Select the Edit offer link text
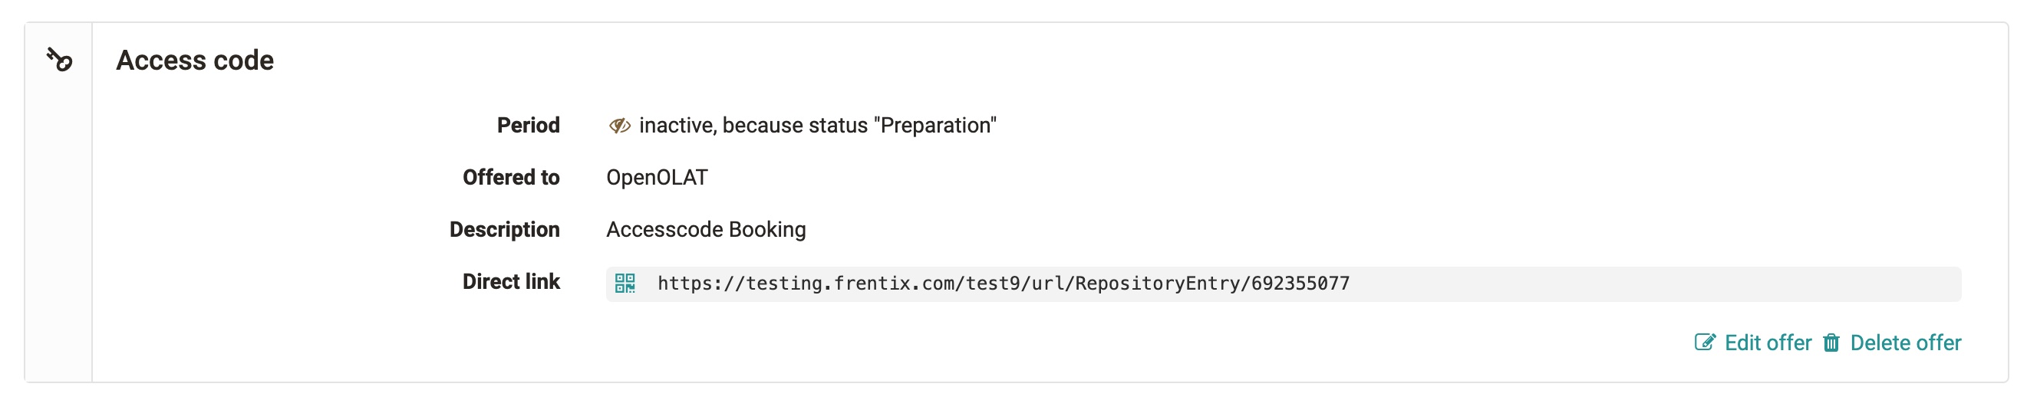2027x400 pixels. click(x=1768, y=343)
